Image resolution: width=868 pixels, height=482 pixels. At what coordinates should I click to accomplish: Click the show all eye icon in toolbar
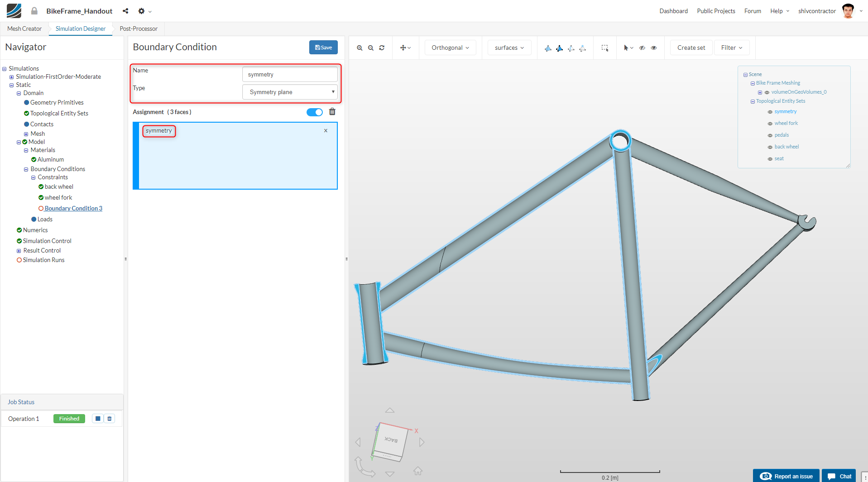(x=654, y=48)
